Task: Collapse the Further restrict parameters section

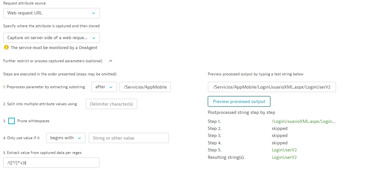Action: [111, 61]
